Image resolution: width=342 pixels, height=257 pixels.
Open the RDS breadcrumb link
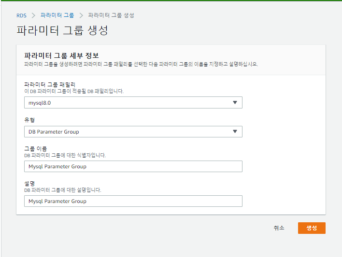click(x=21, y=15)
